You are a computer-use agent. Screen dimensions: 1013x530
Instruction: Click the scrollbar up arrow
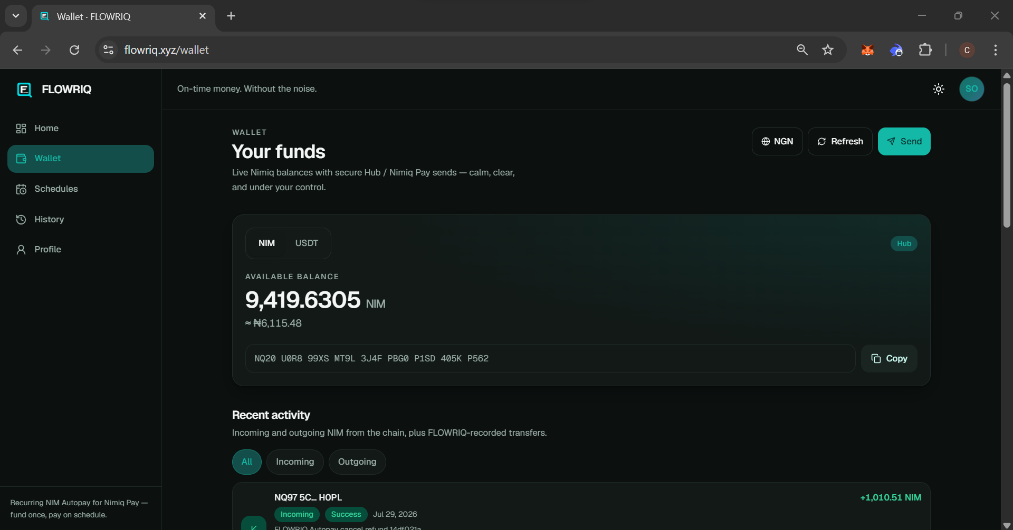coord(1007,75)
